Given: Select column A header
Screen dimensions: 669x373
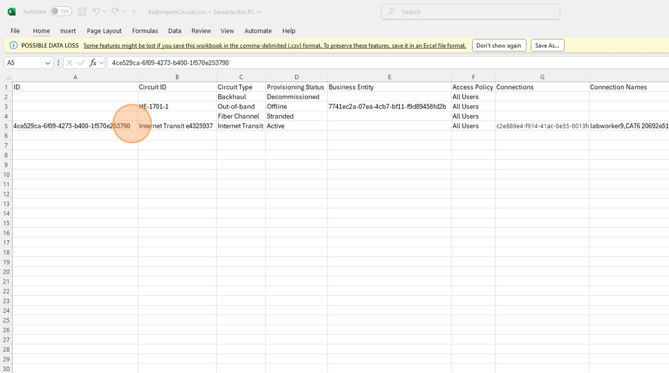Looking at the screenshot, I should pos(75,77).
